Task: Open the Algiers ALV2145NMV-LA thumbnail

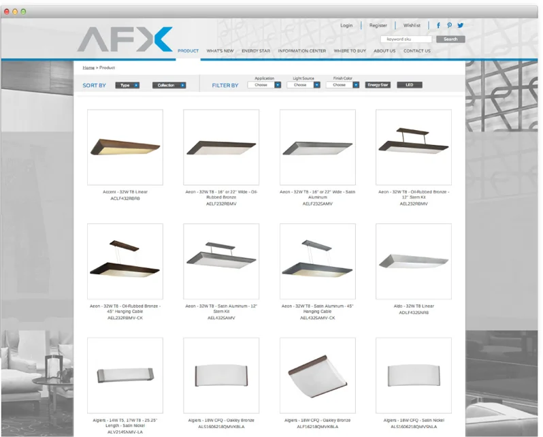Action: tap(125, 376)
